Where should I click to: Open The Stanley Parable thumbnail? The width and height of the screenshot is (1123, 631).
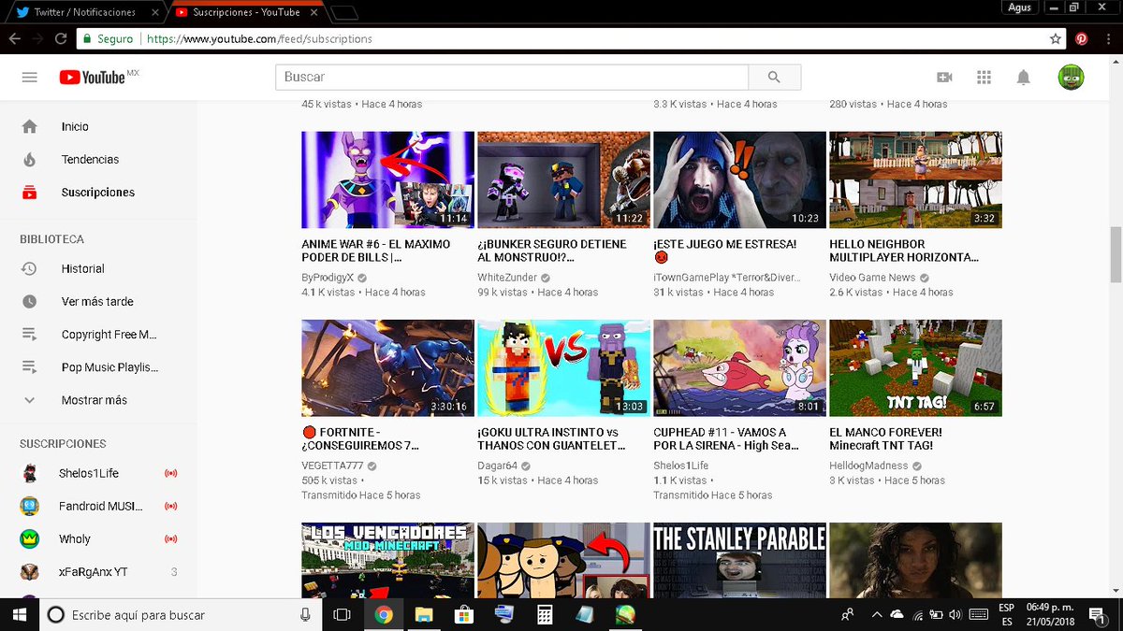tap(739, 560)
